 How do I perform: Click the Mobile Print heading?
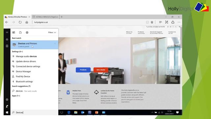(x=76, y=91)
